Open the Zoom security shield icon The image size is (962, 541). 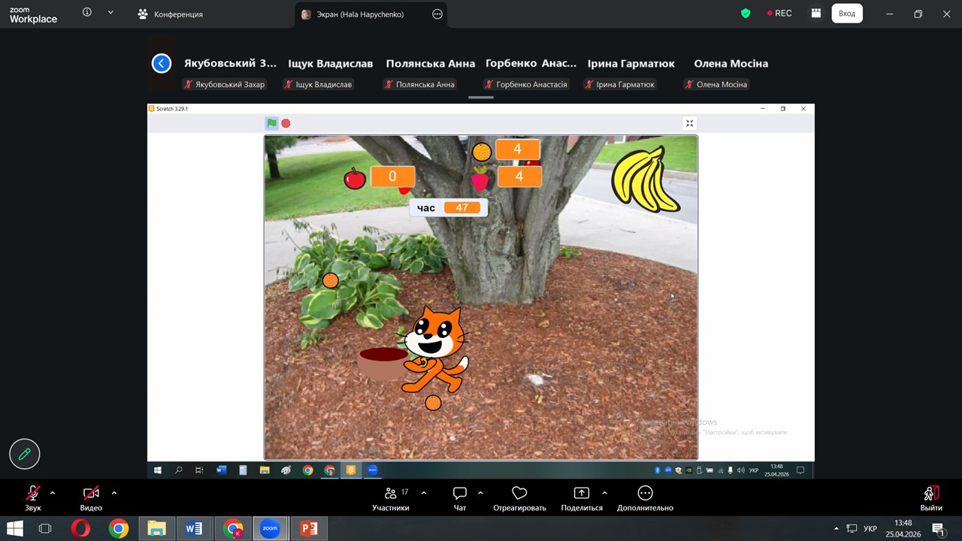[746, 14]
